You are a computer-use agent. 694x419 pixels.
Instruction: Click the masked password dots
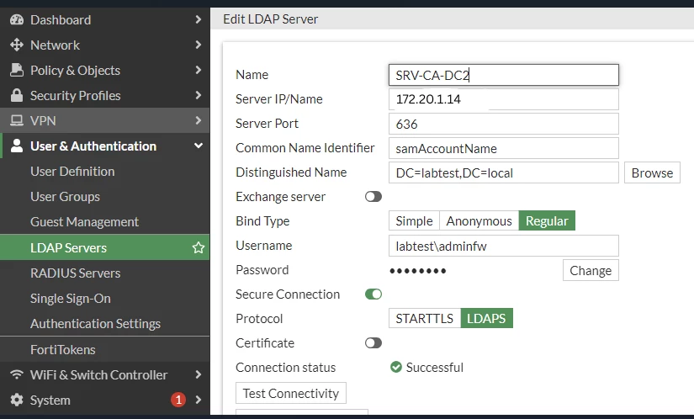(418, 271)
